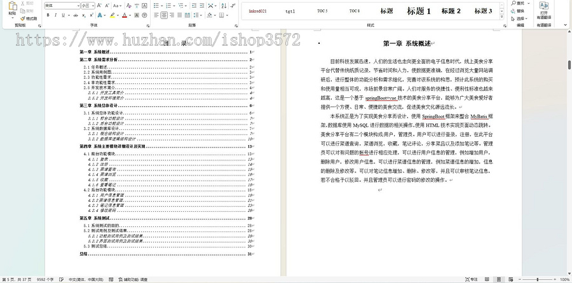572x283 pixels.
Task: Expand the styles gallery more arrow
Action: 502,17
